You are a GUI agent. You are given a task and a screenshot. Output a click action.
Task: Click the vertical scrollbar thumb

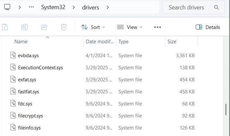point(226,110)
